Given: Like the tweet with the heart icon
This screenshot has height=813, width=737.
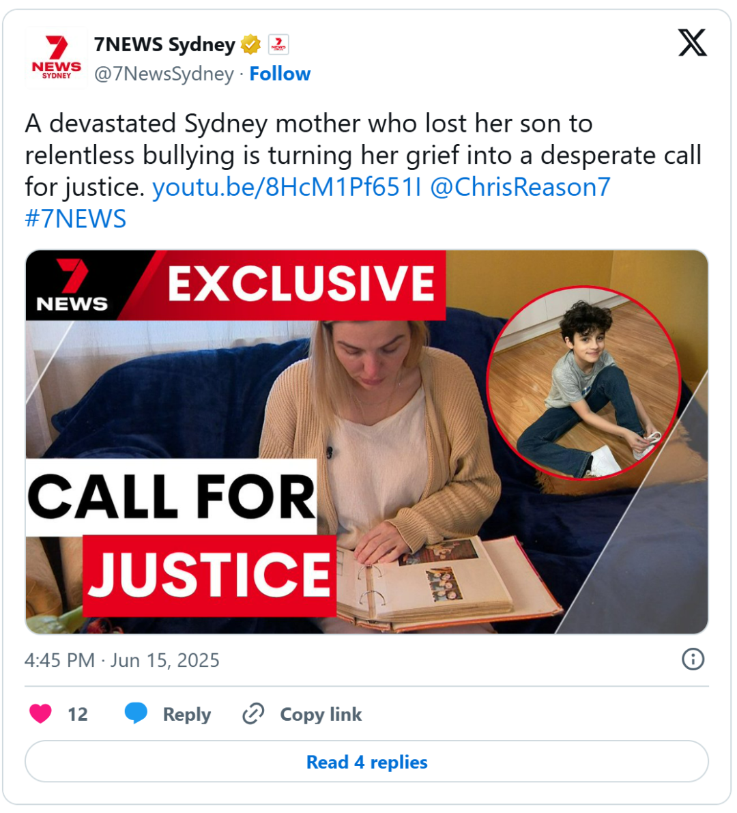Looking at the screenshot, I should point(40,714).
